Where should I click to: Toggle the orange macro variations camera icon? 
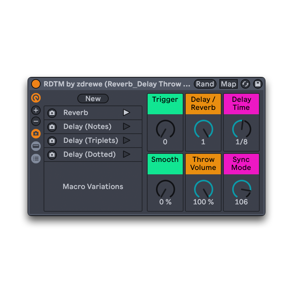tap(36, 134)
